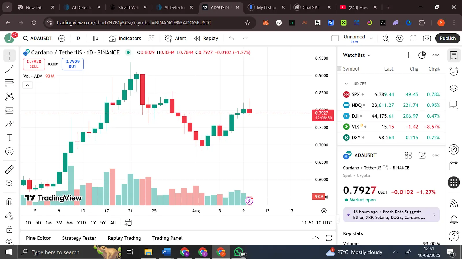Select the VIX watchlist row
462x259 pixels.
pyautogui.click(x=392, y=127)
